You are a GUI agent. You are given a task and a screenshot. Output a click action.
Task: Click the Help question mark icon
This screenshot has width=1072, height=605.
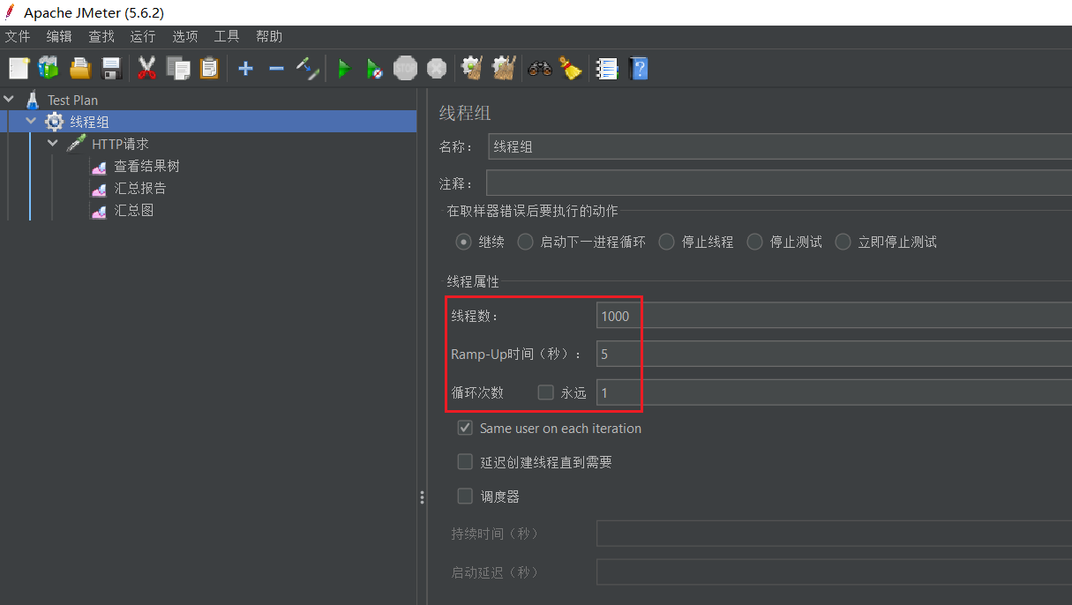638,68
